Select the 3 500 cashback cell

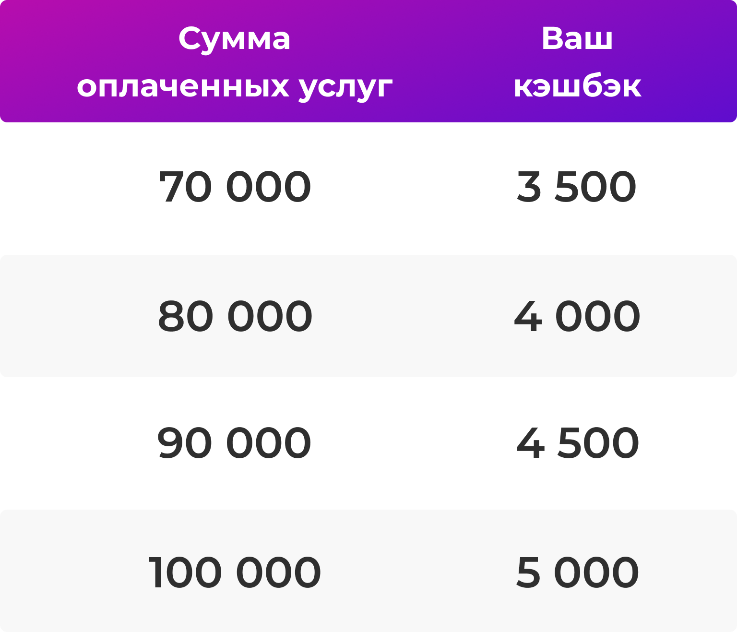click(x=577, y=187)
